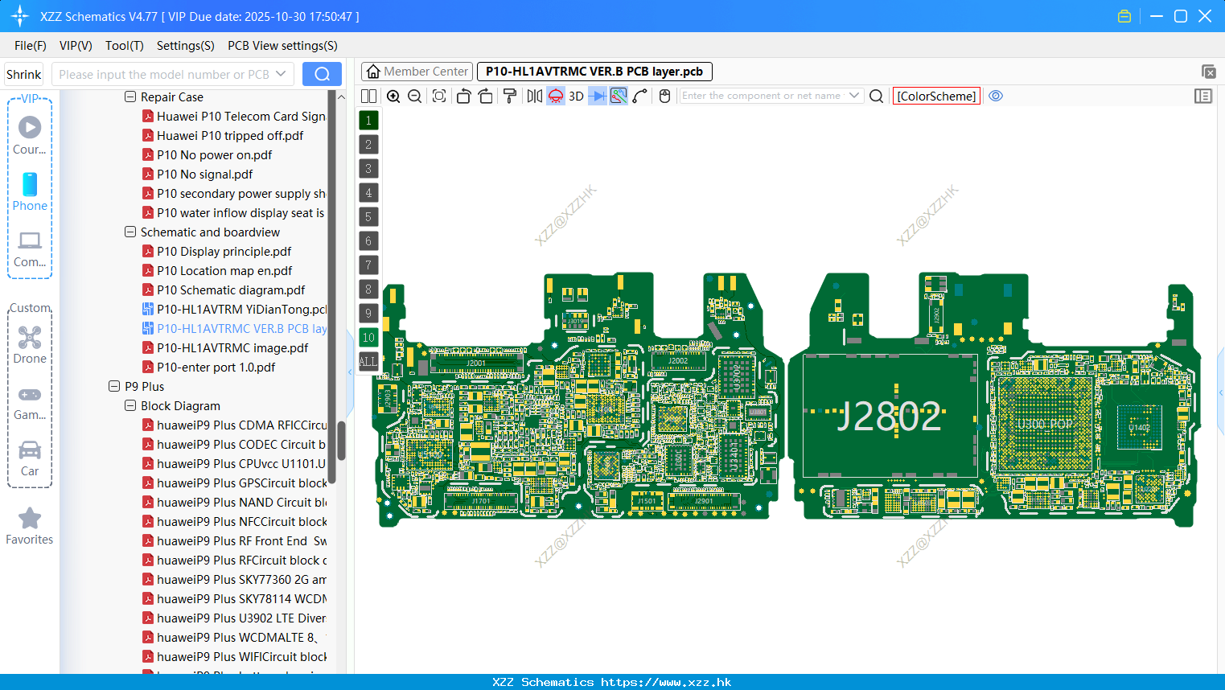The height and width of the screenshot is (690, 1225).
Task: Focus the model number or PCB input
Action: coord(162,74)
